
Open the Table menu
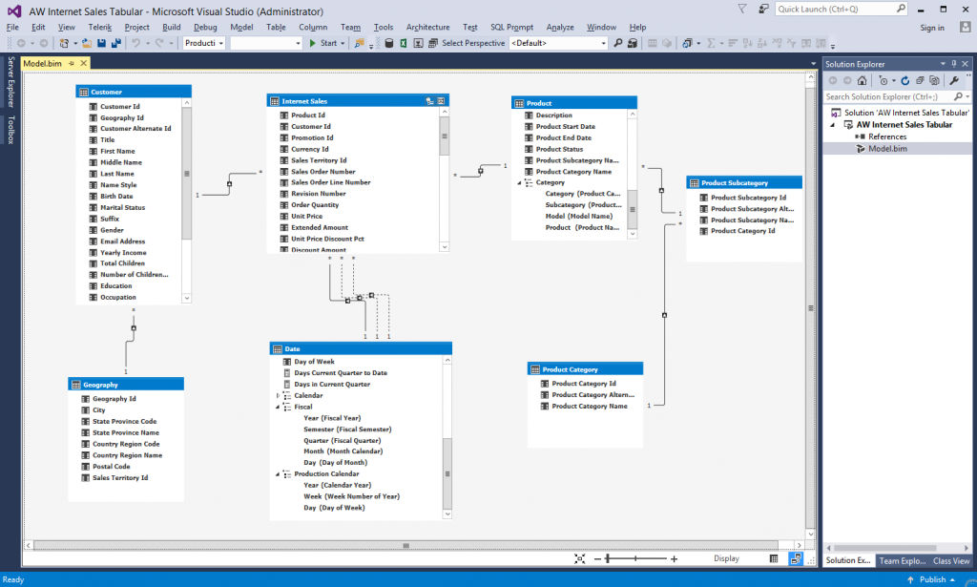pyautogui.click(x=276, y=27)
